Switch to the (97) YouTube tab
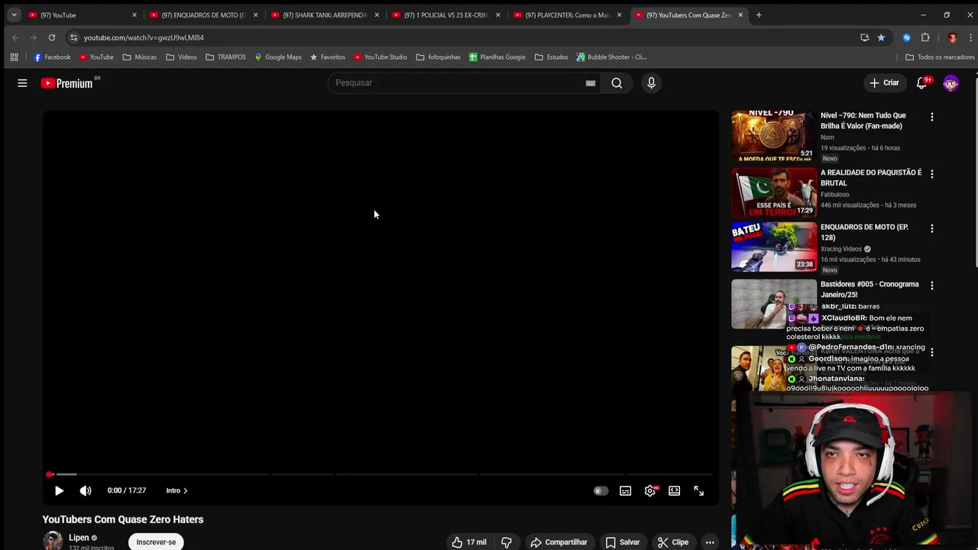Image resolution: width=978 pixels, height=550 pixels. [x=83, y=15]
